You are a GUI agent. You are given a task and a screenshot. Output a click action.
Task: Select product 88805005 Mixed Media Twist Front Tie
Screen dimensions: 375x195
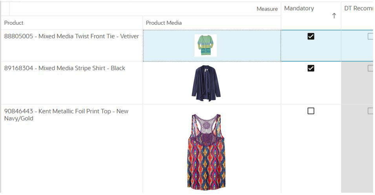(71, 36)
